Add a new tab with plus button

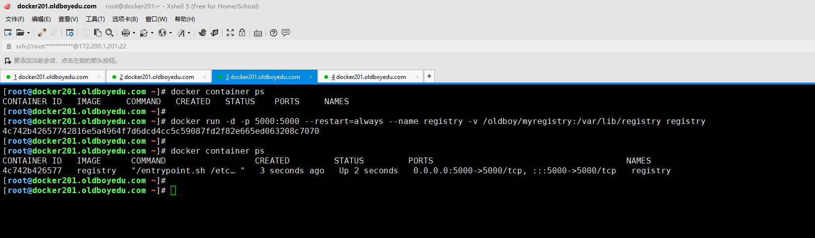point(429,76)
